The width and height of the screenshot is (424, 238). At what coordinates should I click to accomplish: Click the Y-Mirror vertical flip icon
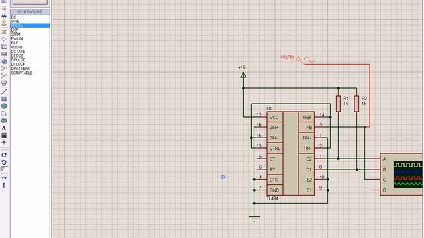(4, 185)
